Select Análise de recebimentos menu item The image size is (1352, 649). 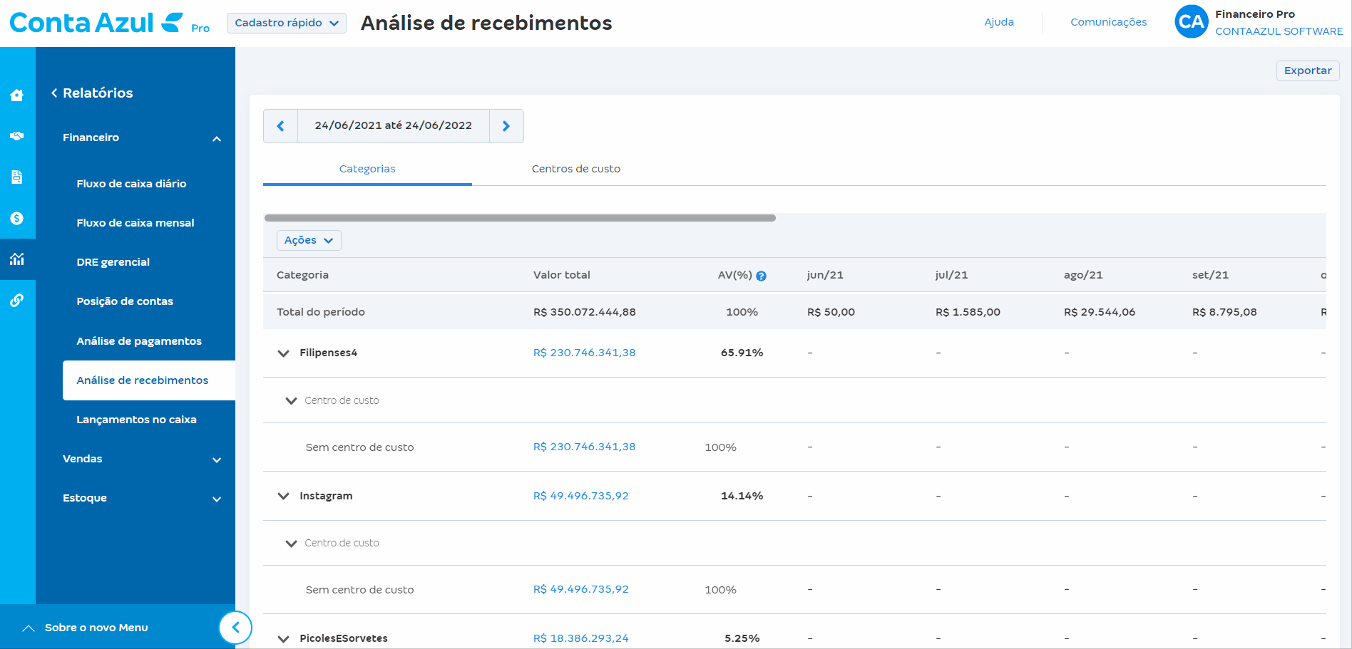click(149, 380)
